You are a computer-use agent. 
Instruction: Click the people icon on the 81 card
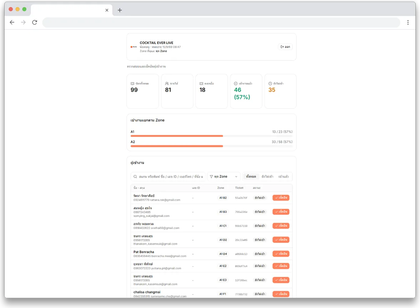click(x=167, y=84)
